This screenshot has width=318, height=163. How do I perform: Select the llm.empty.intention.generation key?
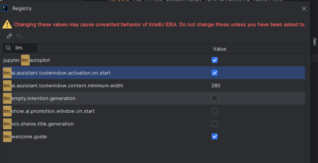[39, 98]
